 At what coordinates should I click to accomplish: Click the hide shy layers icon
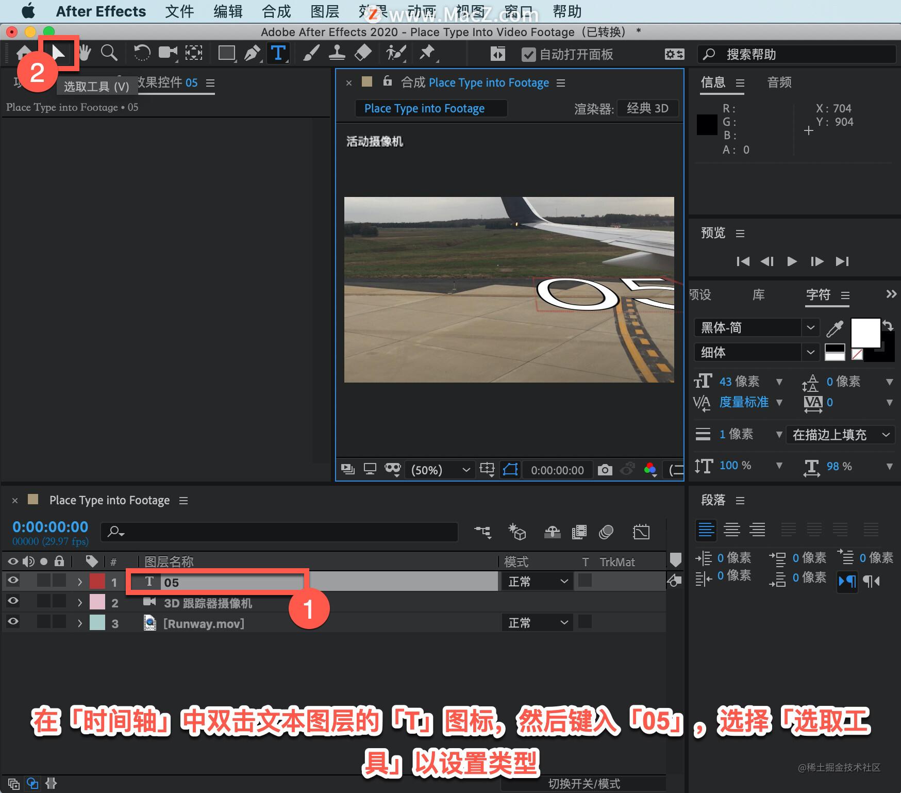click(552, 532)
